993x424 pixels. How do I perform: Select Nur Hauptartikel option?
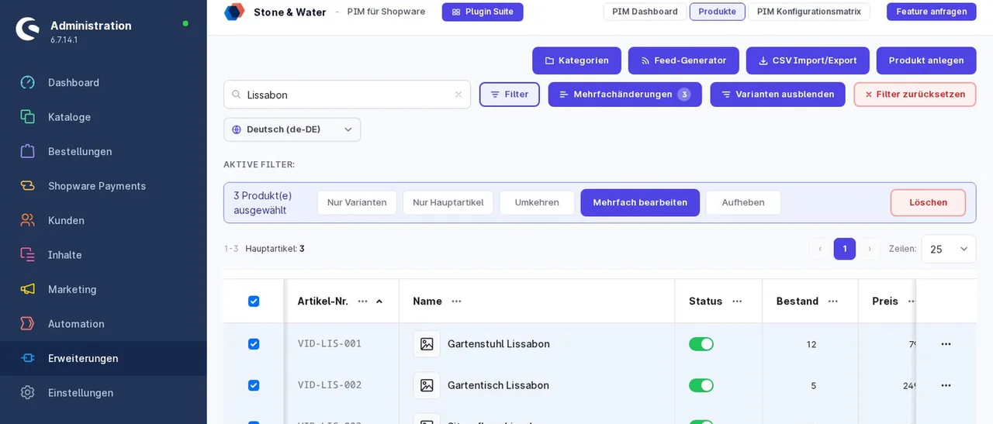[448, 202]
